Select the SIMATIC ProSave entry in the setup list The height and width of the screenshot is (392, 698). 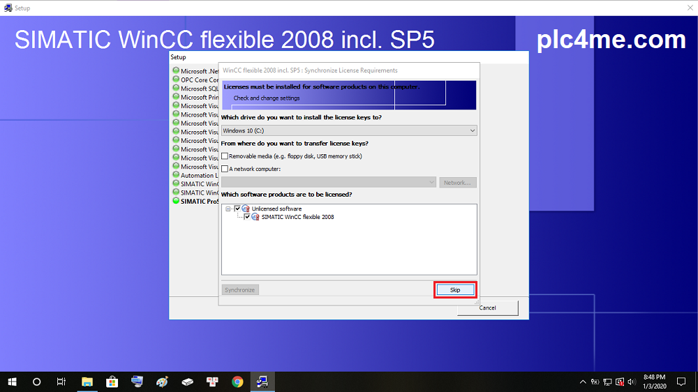point(198,202)
